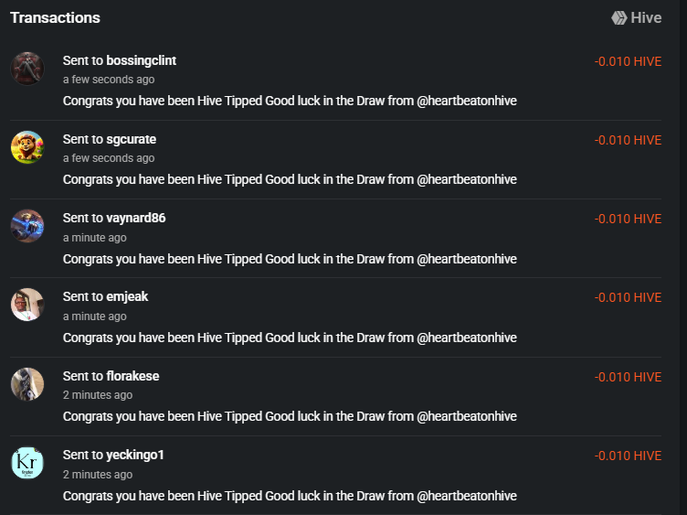Select -0.010 HIVE amount for bossingclint
This screenshot has height=515, width=687.
click(x=628, y=61)
